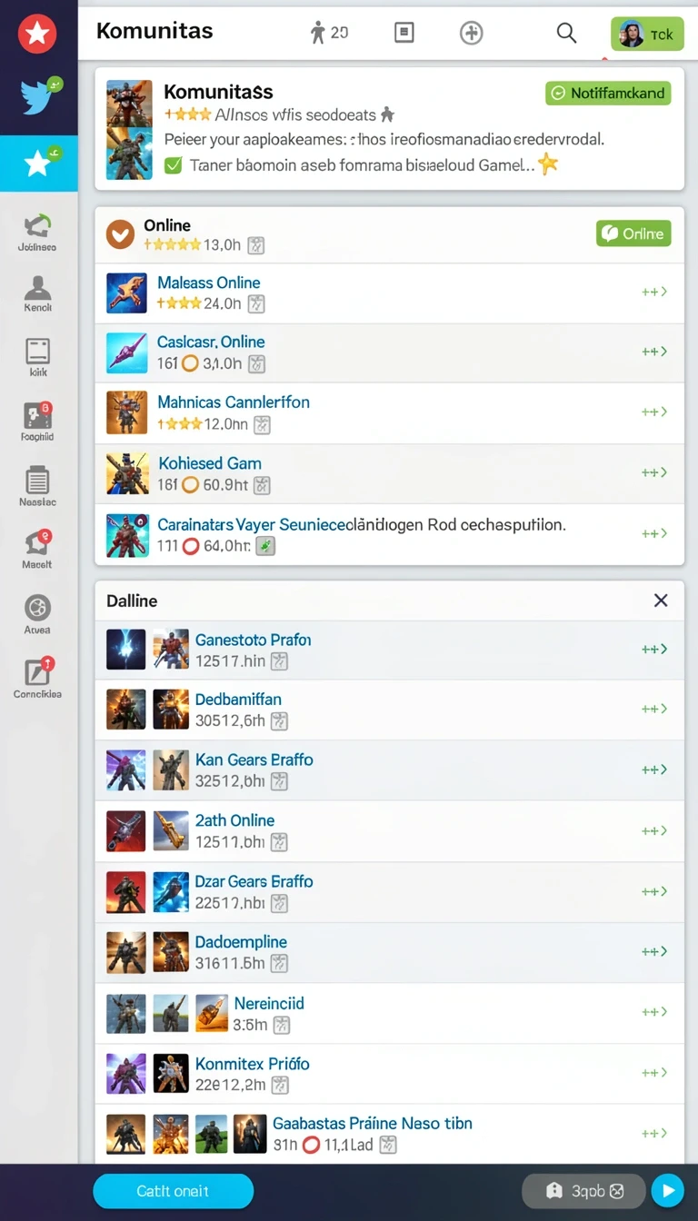Open the Jeiaisso sidebar item
The width and height of the screenshot is (698, 1221).
37,233
